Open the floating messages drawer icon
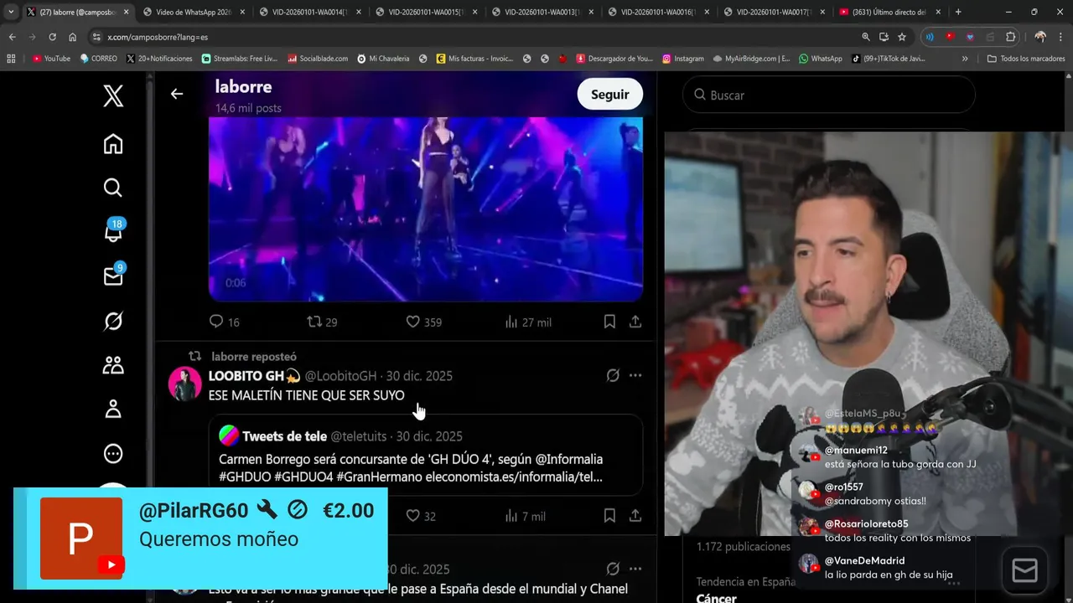 pyautogui.click(x=1024, y=570)
